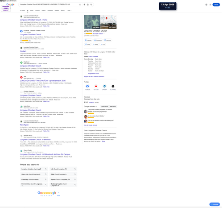Click the Save button in knowledge panel
The image size is (223, 208).
[87, 44]
